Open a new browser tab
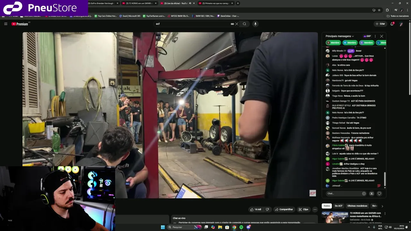The height and width of the screenshot is (231, 411). [x=238, y=3]
